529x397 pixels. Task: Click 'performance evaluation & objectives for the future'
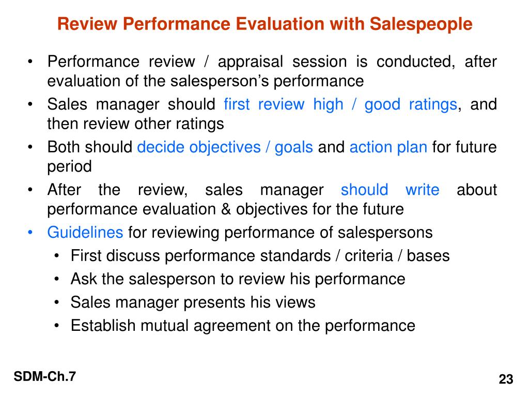(225, 209)
